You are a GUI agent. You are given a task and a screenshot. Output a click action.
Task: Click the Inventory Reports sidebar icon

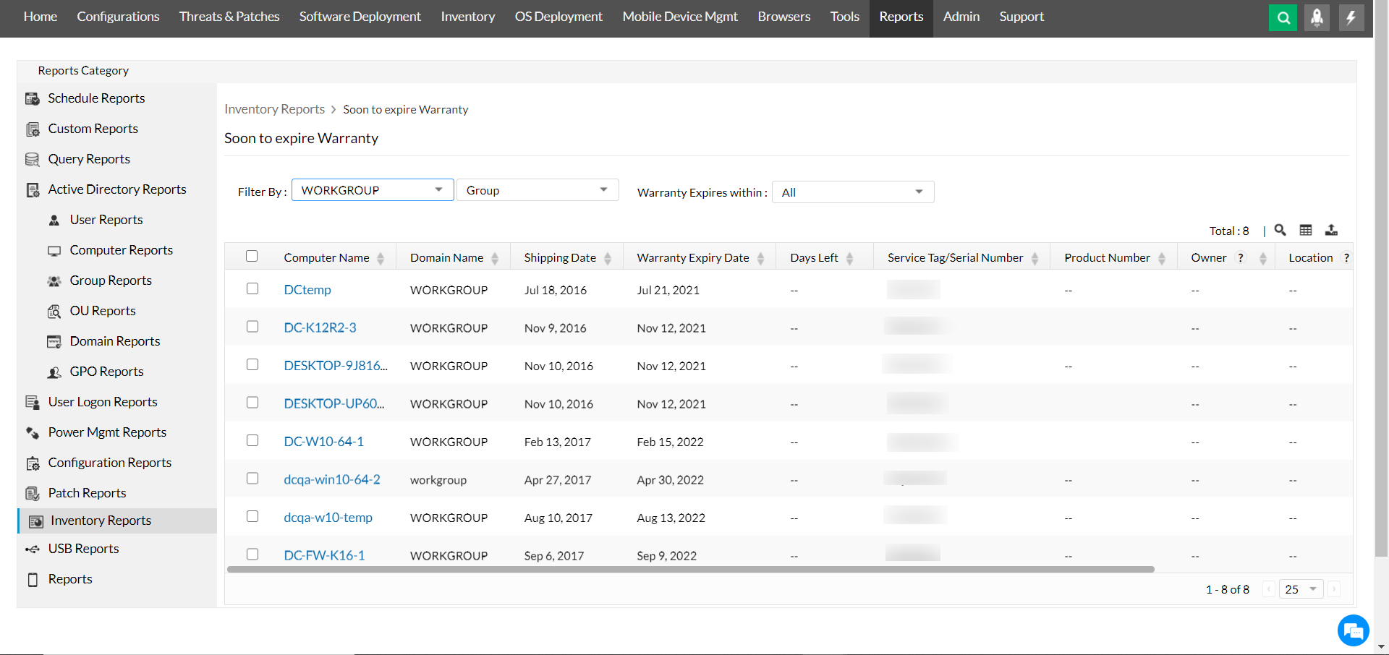point(34,520)
